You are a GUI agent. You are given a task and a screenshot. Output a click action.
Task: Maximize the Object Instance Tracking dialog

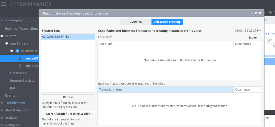click(x=256, y=13)
